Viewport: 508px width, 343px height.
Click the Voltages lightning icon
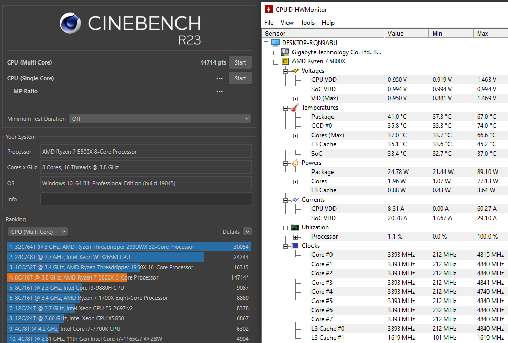click(x=295, y=71)
